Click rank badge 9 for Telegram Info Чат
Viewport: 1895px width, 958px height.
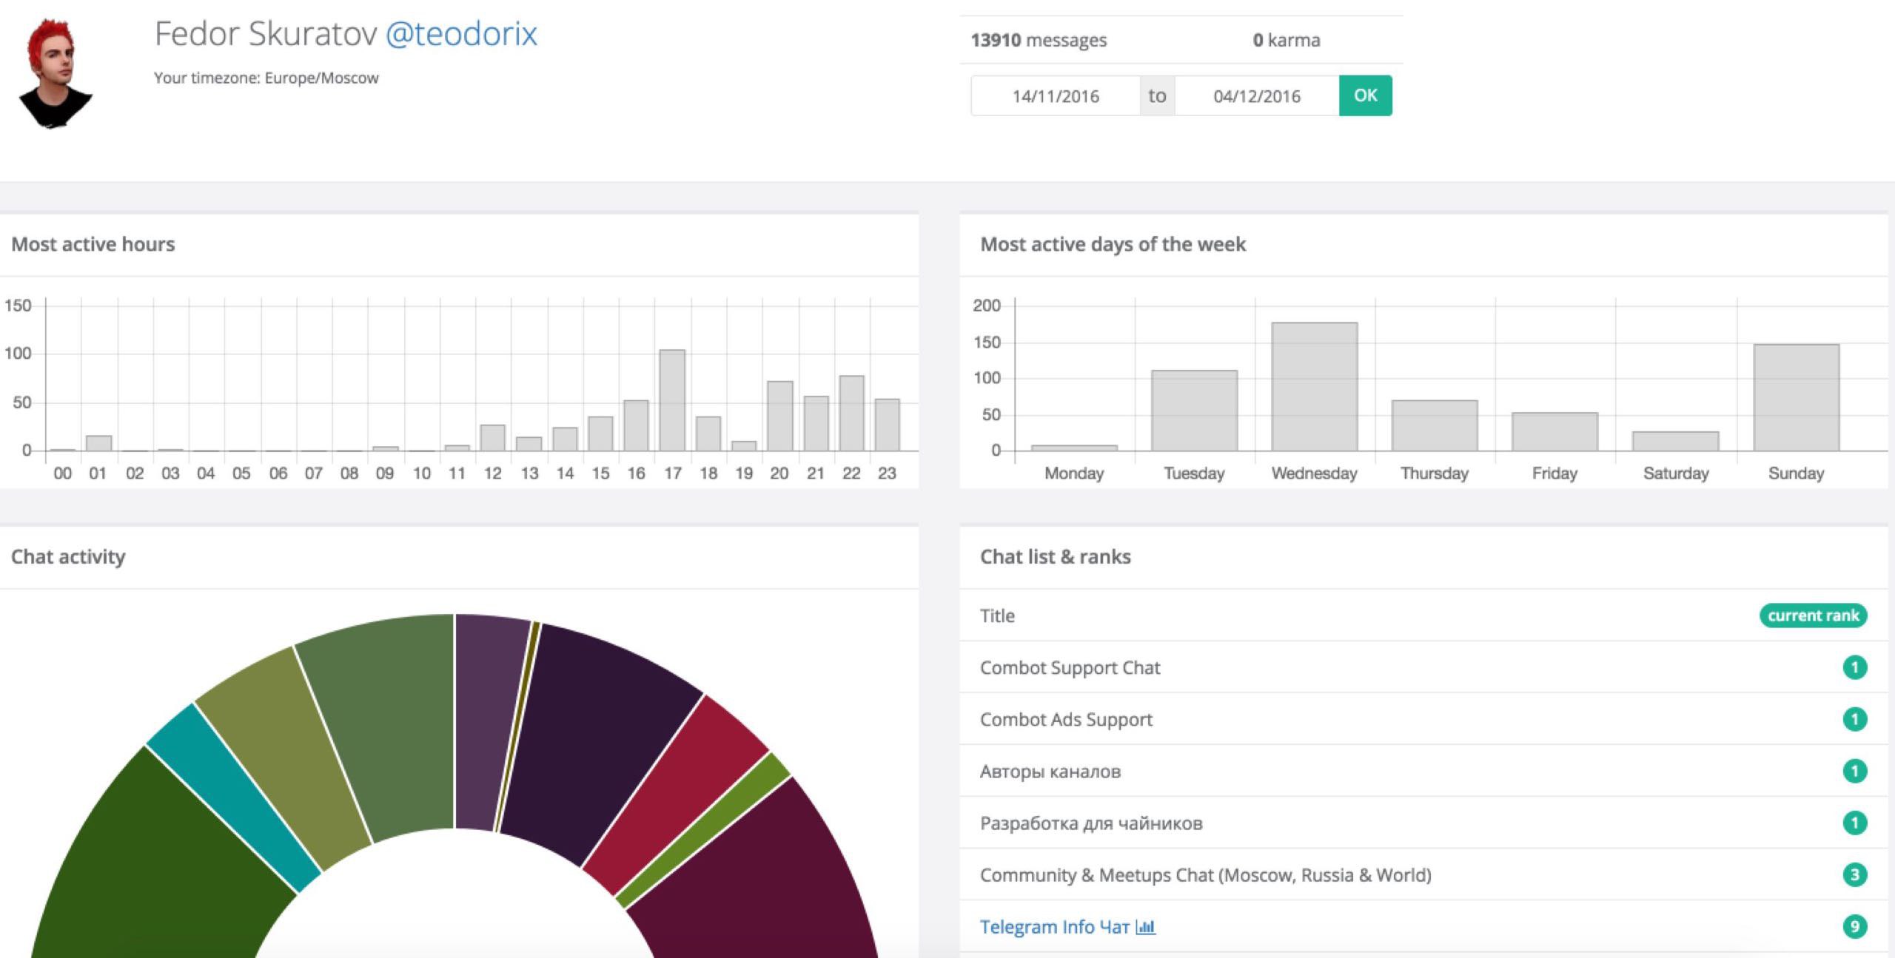click(x=1854, y=926)
